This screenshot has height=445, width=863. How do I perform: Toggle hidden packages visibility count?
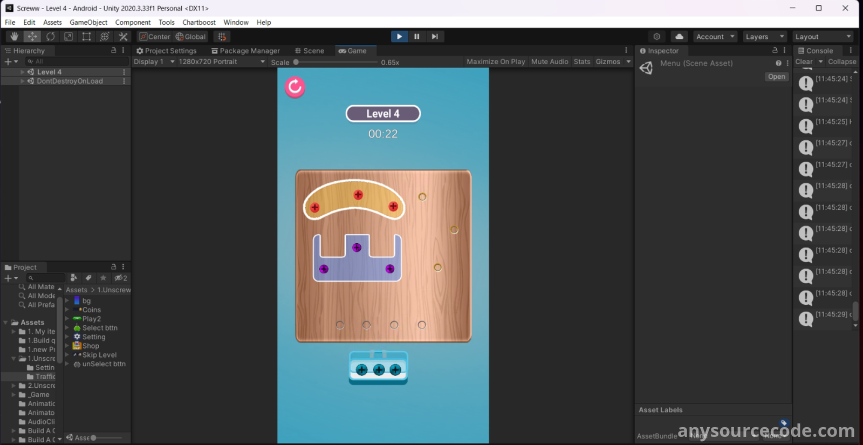coord(121,278)
